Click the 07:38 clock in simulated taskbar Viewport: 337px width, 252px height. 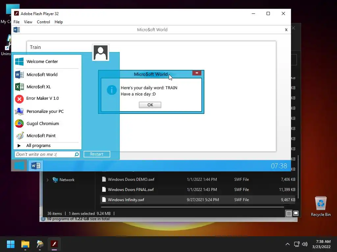pos(279,166)
